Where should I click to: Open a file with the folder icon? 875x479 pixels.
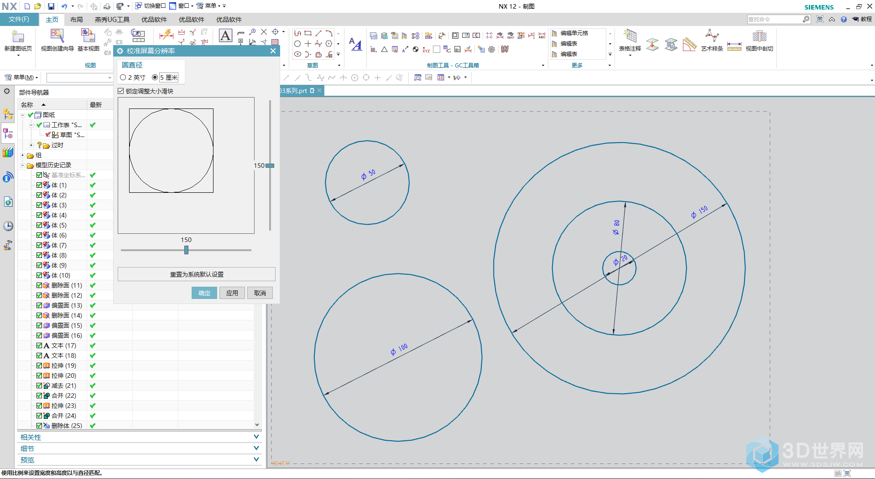tap(38, 6)
